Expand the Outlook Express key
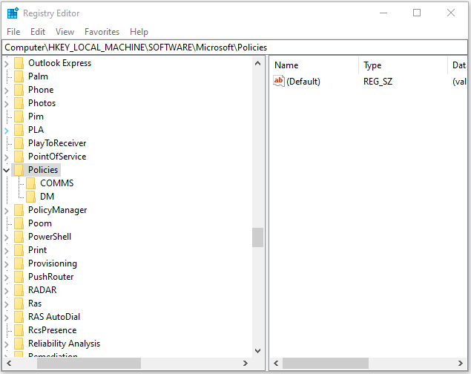This screenshot has width=471, height=374. 7,64
